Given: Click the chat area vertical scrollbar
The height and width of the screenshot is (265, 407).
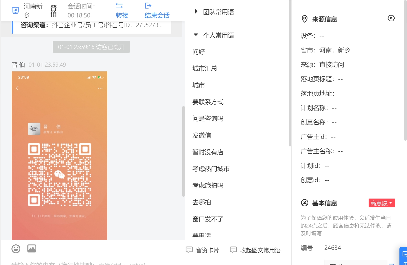Looking at the screenshot, I should pyautogui.click(x=184, y=151).
